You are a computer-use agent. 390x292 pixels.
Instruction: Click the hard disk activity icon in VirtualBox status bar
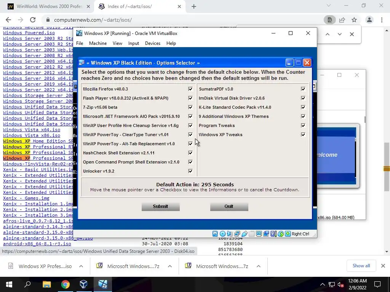tap(215, 234)
